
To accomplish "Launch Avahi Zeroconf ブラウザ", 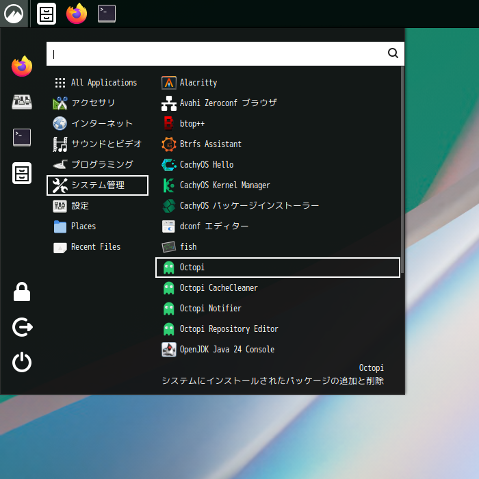I will click(278, 103).
